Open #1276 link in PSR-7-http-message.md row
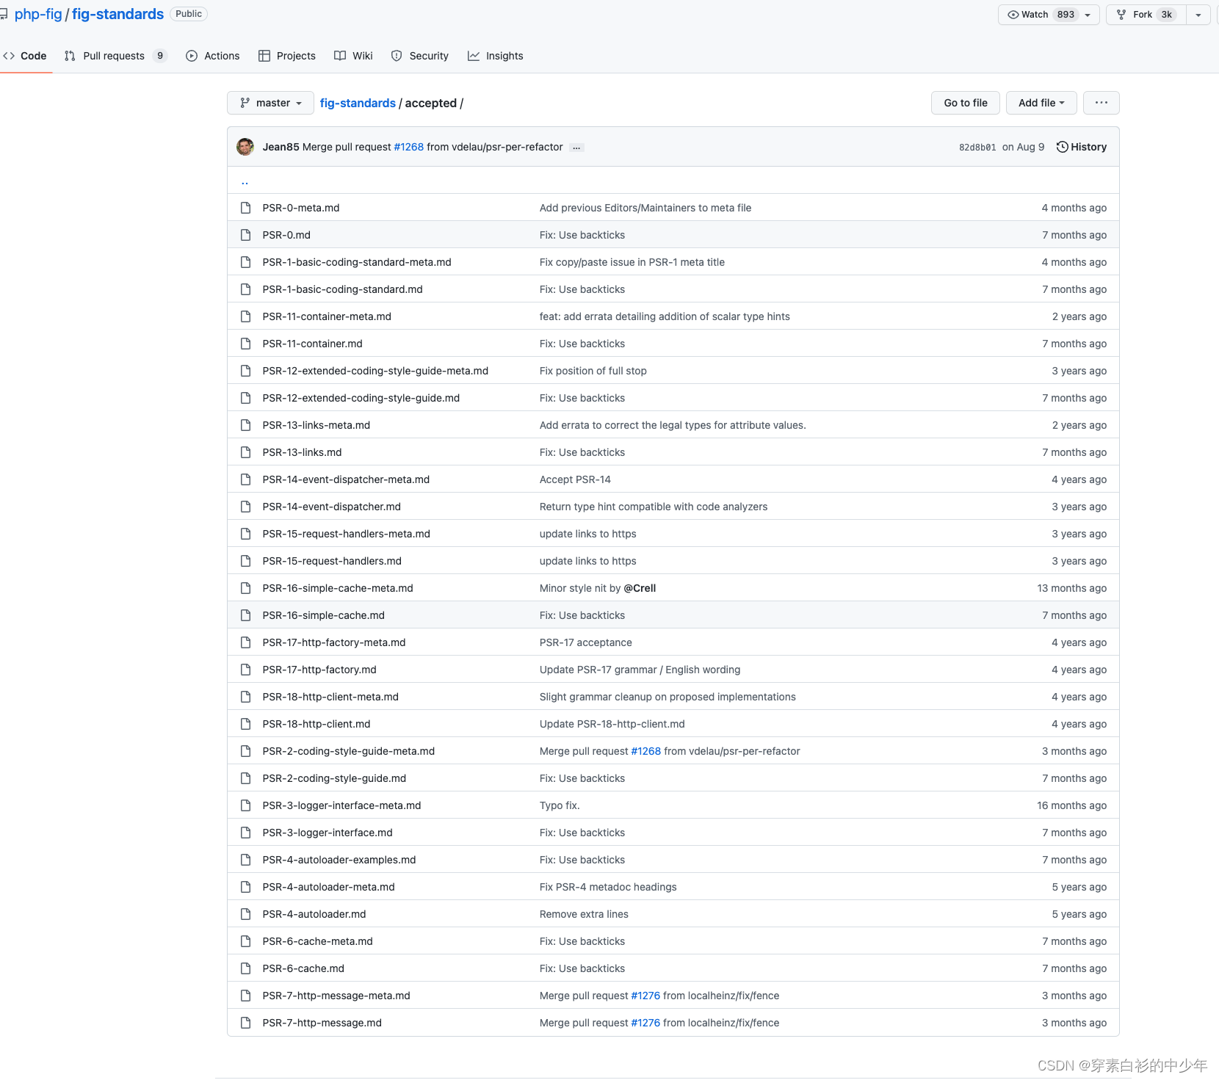Image resolution: width=1219 pixels, height=1080 pixels. coord(645,1023)
